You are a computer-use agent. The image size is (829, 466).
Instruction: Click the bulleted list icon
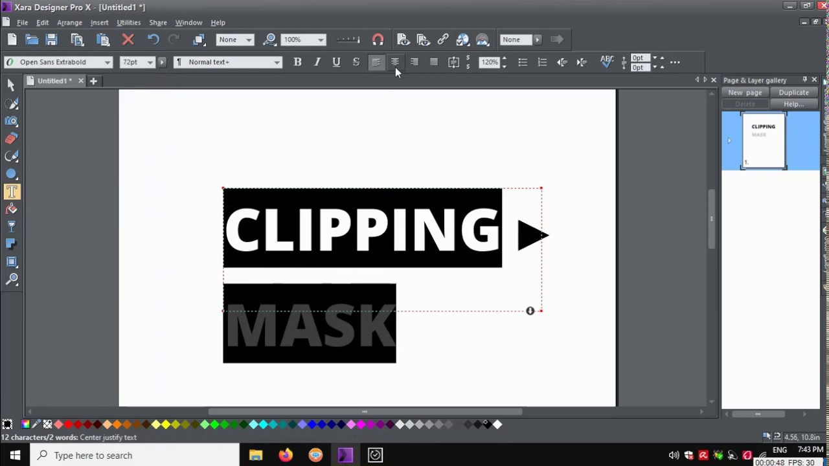pos(523,62)
